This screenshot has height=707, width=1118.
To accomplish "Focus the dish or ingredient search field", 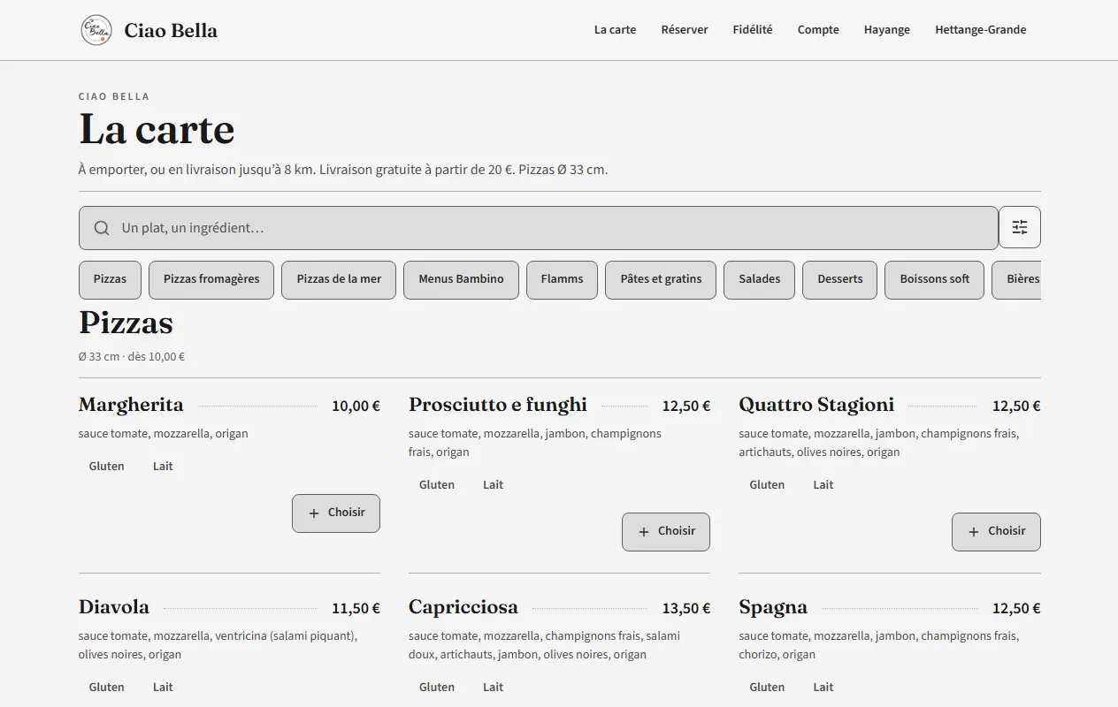I will (539, 228).
